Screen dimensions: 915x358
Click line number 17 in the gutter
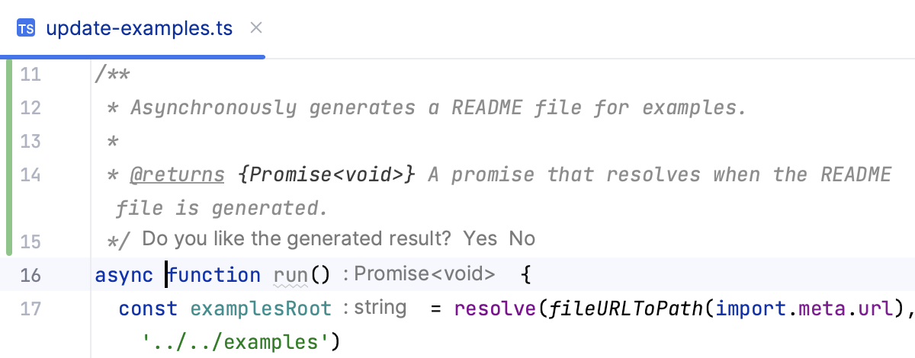(x=30, y=308)
